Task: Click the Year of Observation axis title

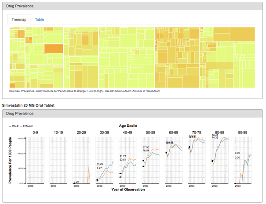Action: tap(128, 190)
